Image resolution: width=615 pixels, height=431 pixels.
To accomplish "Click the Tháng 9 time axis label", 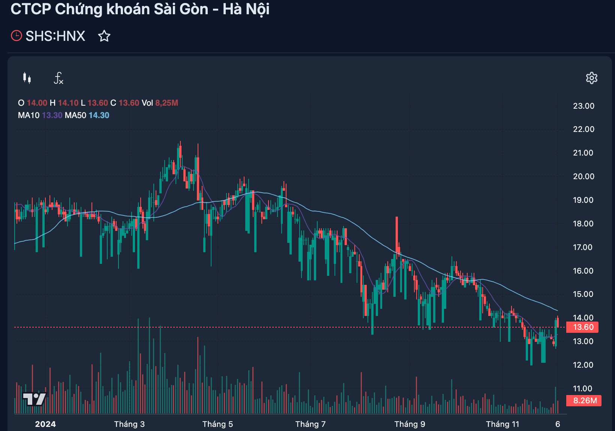I will click(x=410, y=424).
